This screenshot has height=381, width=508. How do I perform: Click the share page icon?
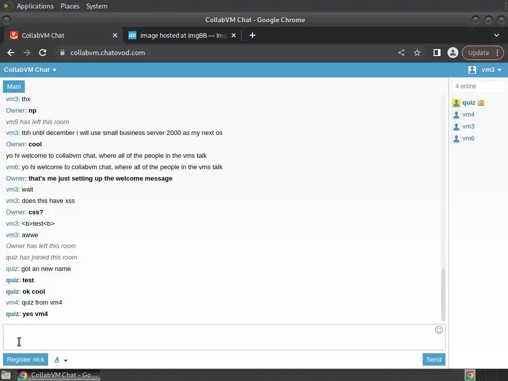click(401, 53)
